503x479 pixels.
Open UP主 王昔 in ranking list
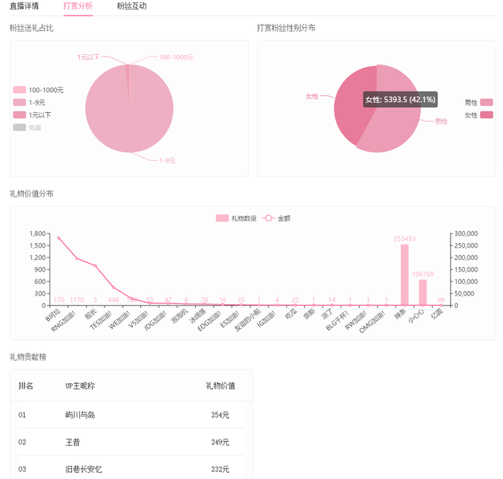tap(73, 442)
